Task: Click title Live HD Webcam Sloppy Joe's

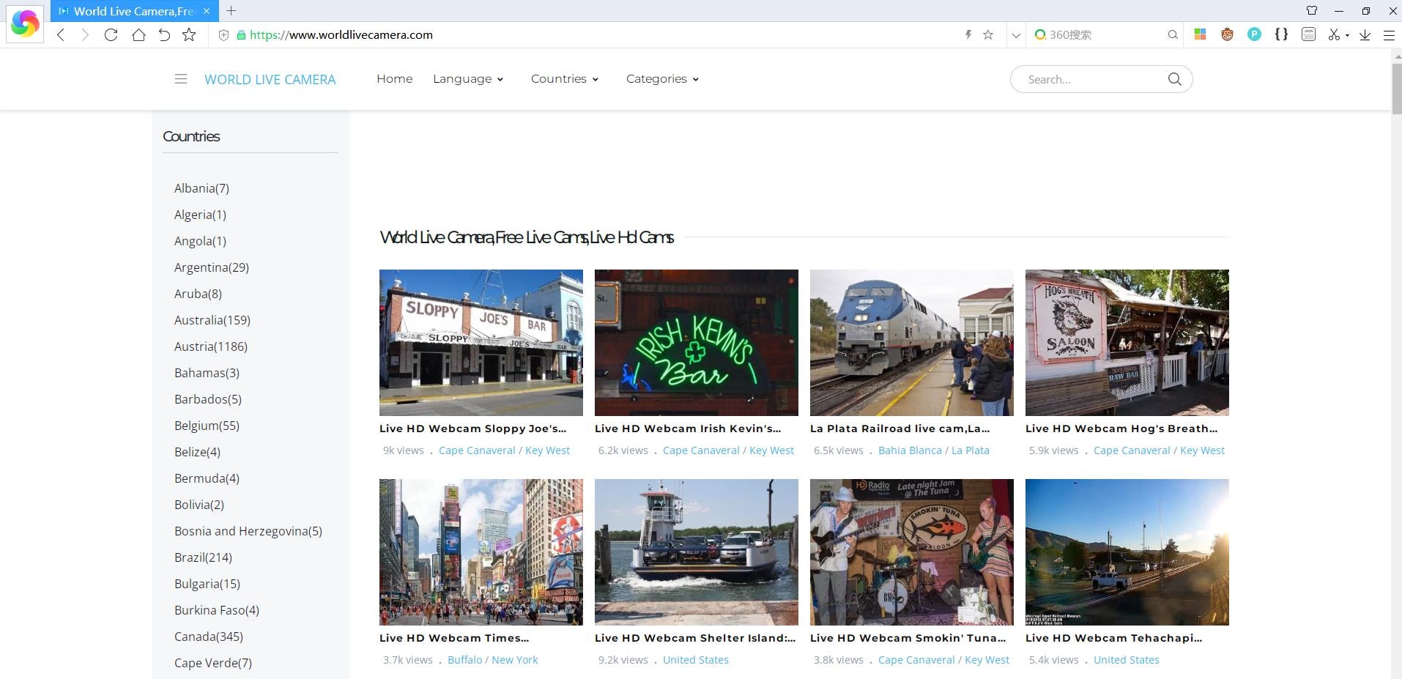Action: click(x=472, y=428)
